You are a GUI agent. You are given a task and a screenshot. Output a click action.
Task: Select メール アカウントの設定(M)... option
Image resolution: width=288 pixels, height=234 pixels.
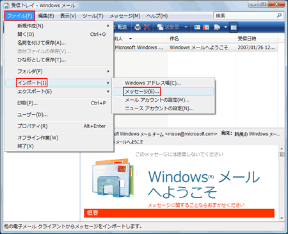tap(163, 100)
